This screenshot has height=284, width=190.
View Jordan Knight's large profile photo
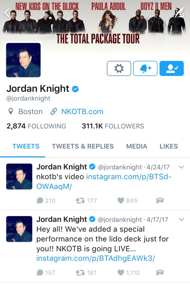[23, 60]
